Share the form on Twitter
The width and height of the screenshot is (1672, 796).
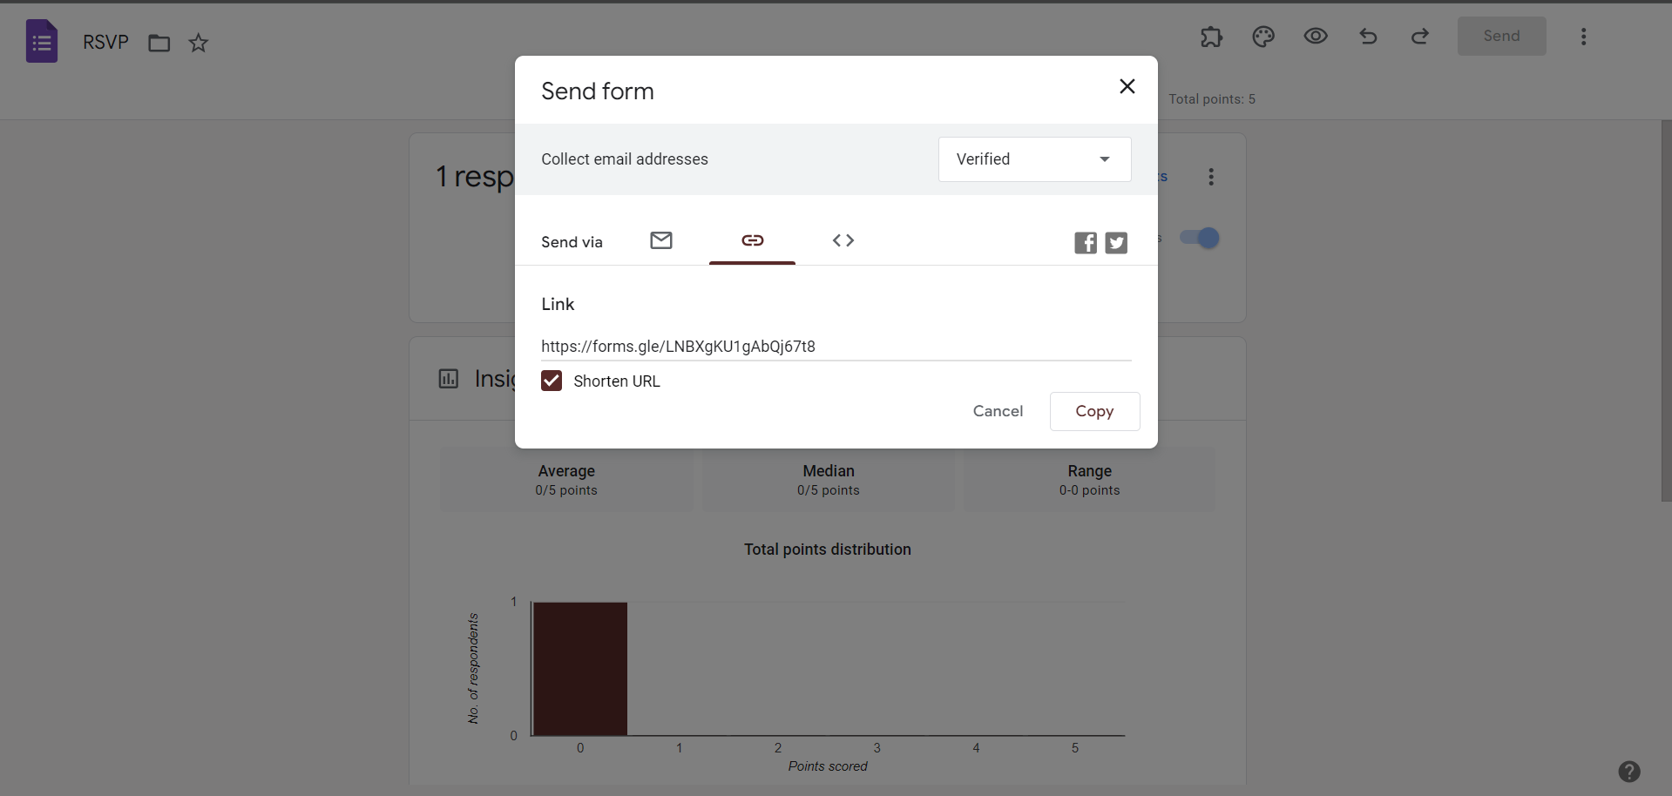click(1116, 243)
